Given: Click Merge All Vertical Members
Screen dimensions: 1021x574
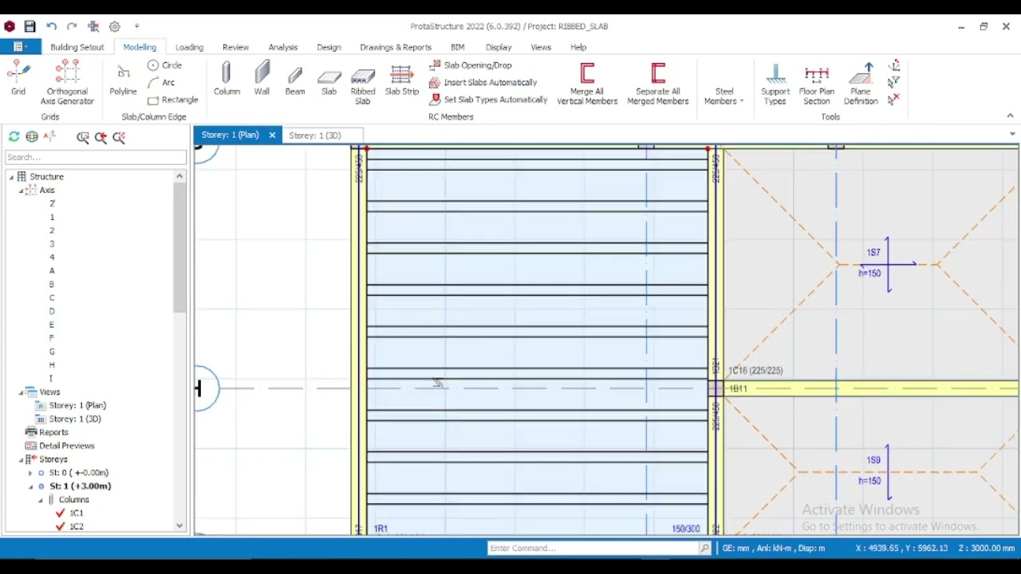Looking at the screenshot, I should (587, 85).
